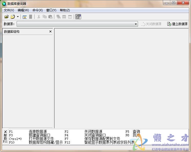Close the help shortcut bar
Screen dimensions: 191x152
pos(5,132)
